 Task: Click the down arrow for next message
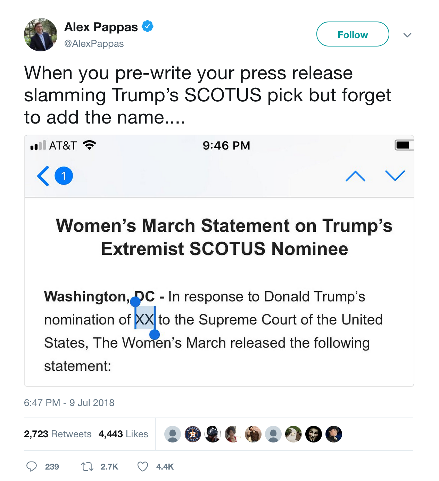pyautogui.click(x=395, y=176)
